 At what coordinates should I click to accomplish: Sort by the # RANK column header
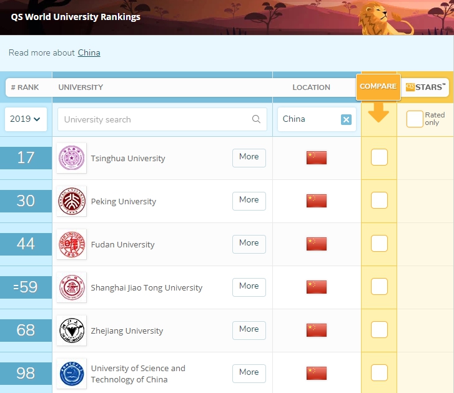[25, 87]
